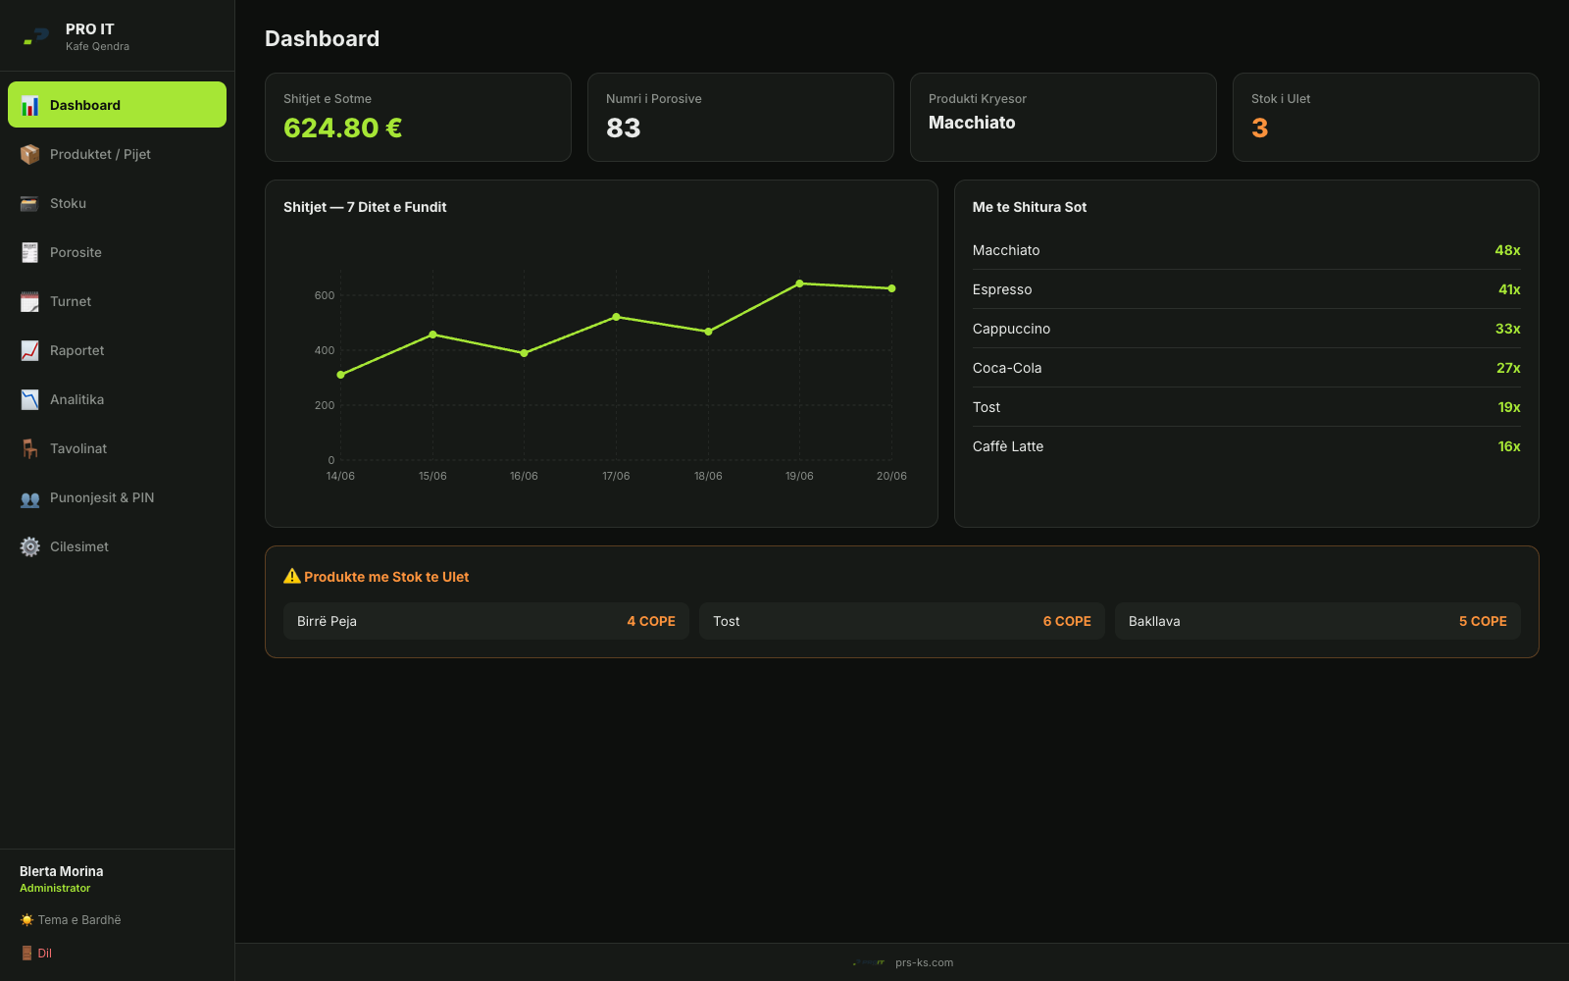Open Produktet / Pijet section

tap(117, 154)
